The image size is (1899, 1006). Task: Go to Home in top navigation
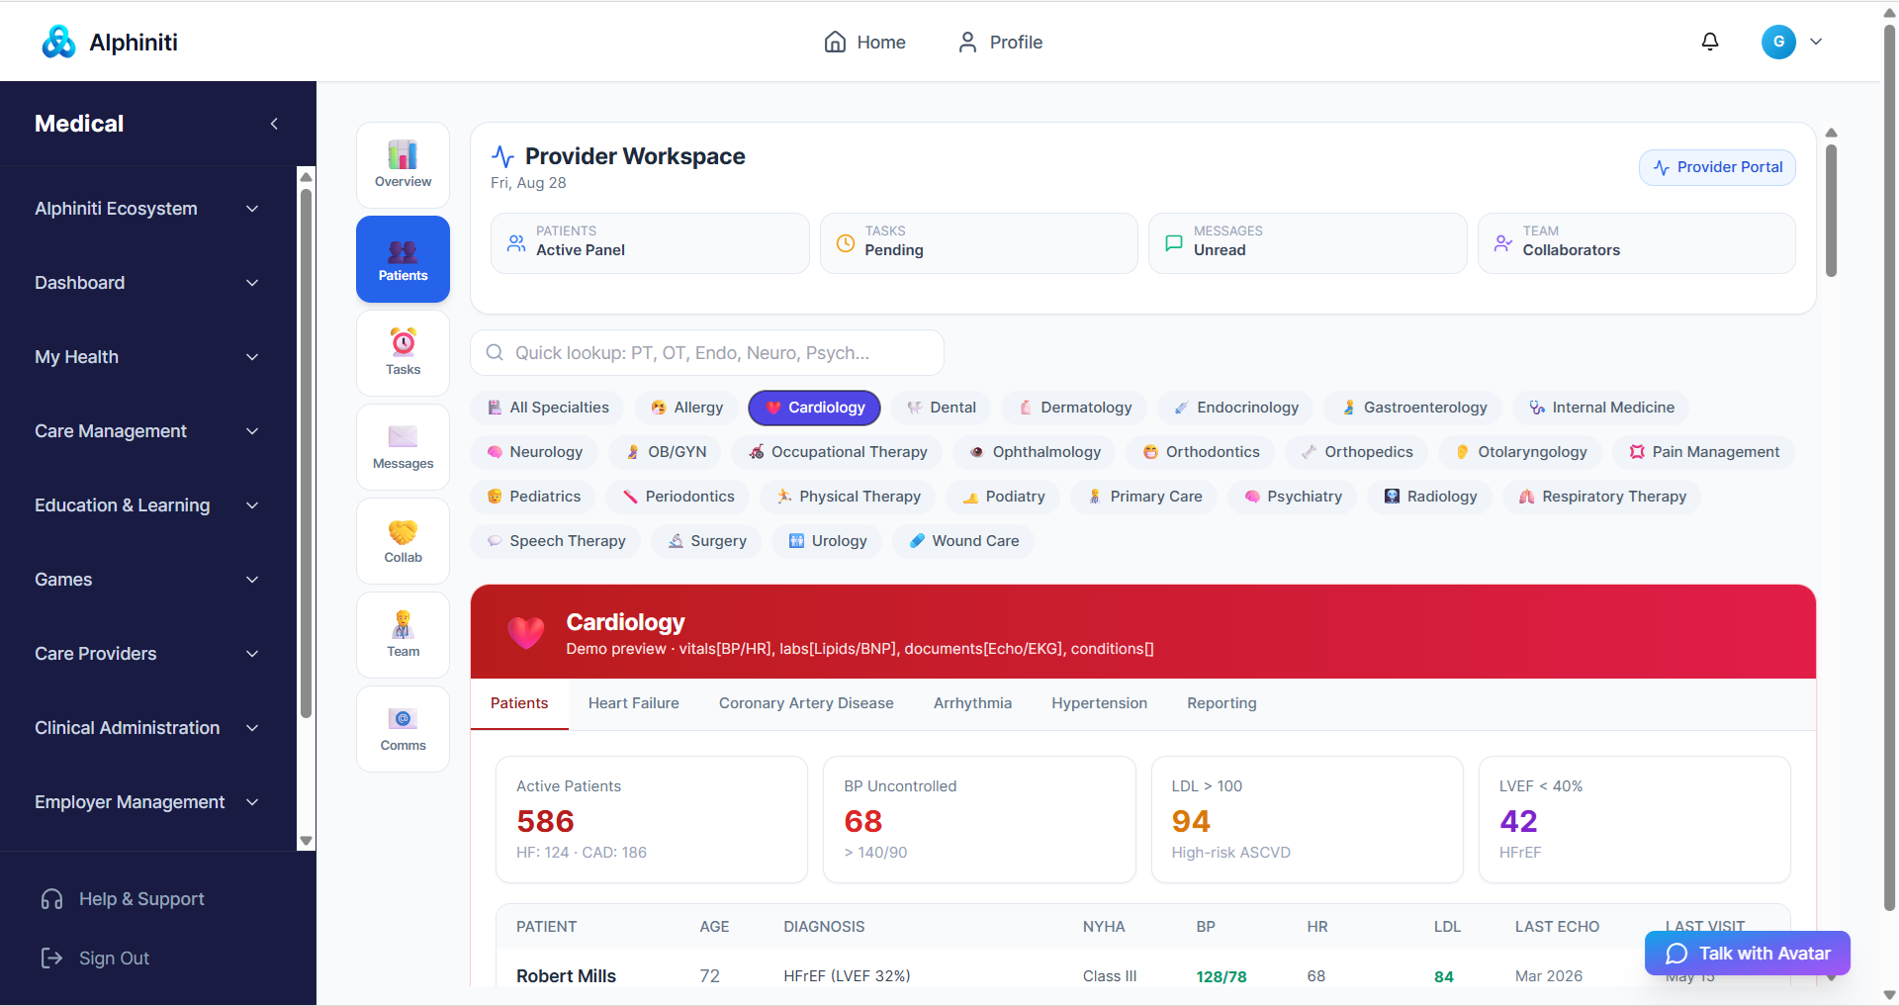[x=865, y=42]
